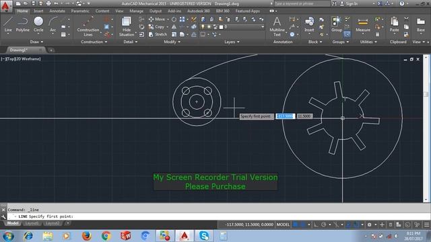
Task: Switch to the Layout2 tab
Action: [x=53, y=223]
